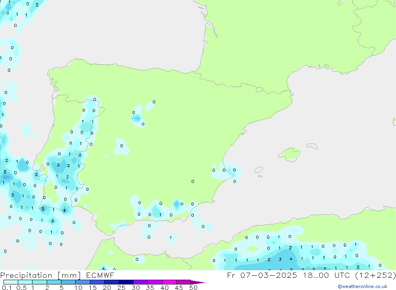Select the legend swatch between 5 and 10
Screen dimensions: 396x290
click(69, 282)
